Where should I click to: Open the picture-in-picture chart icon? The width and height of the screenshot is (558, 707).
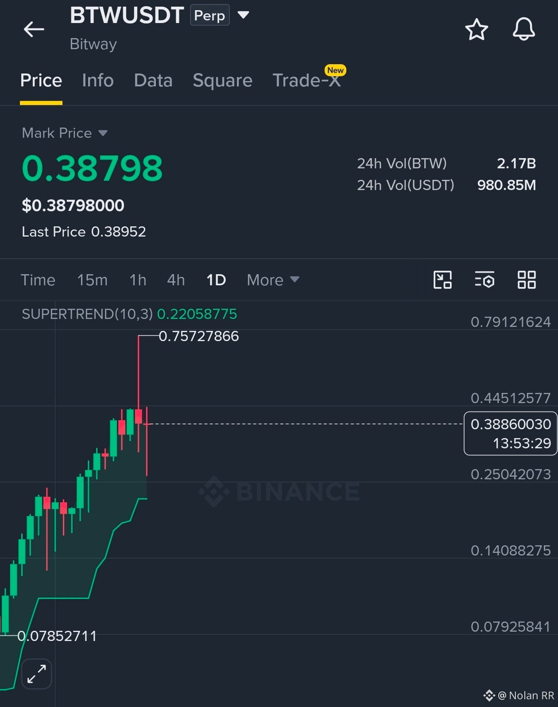442,280
